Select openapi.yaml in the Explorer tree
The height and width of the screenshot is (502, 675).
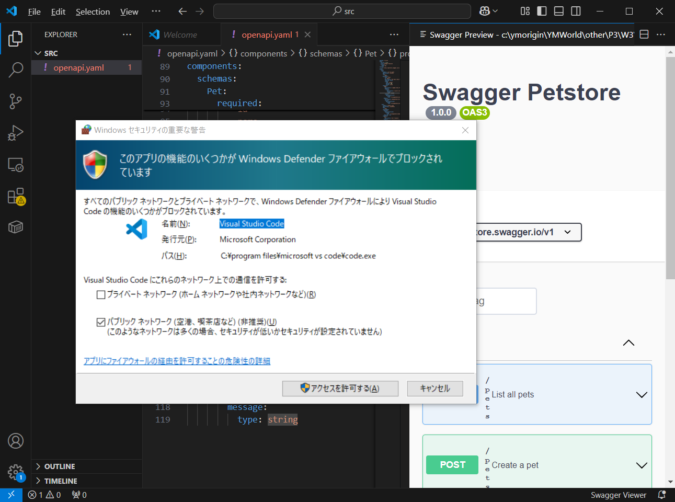point(78,67)
